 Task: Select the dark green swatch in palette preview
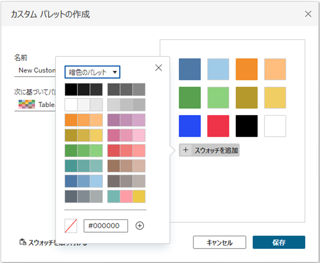[190, 98]
